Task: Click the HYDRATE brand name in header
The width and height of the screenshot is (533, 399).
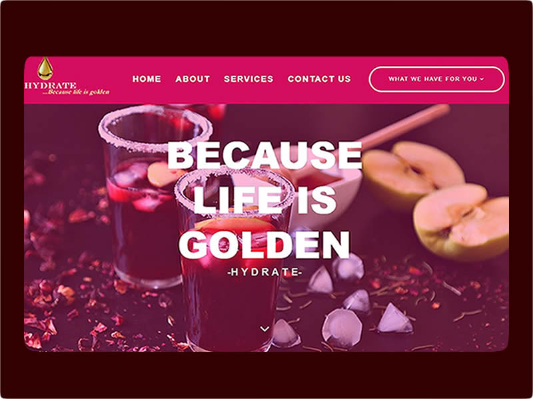Action: click(51, 86)
